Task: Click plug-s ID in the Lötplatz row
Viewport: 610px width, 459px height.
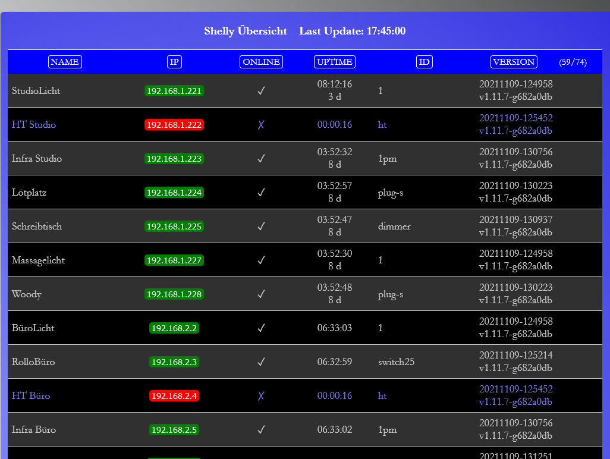Action: pyautogui.click(x=391, y=193)
